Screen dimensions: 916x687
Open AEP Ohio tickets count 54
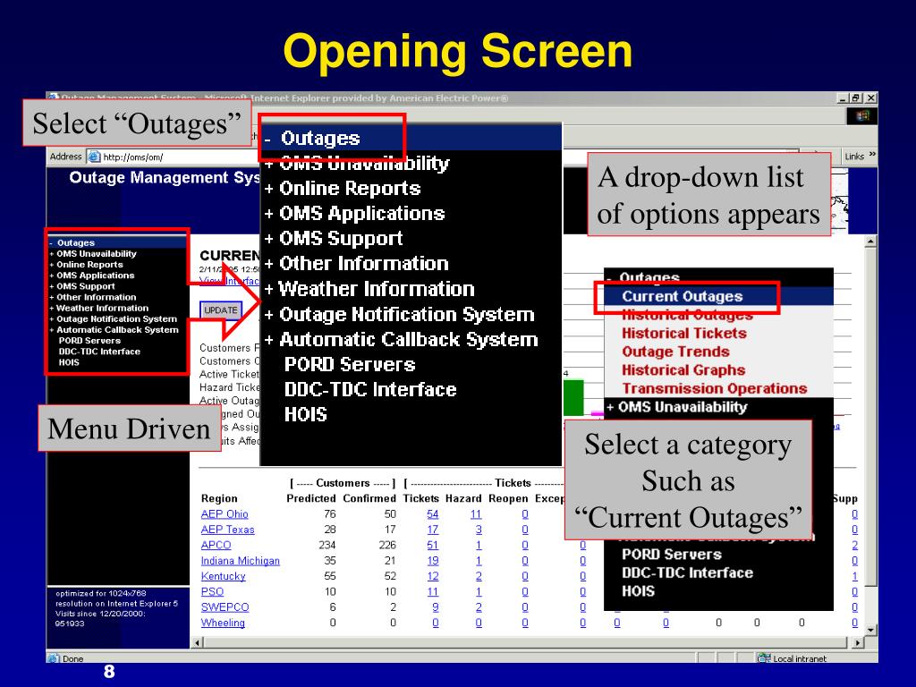point(432,514)
